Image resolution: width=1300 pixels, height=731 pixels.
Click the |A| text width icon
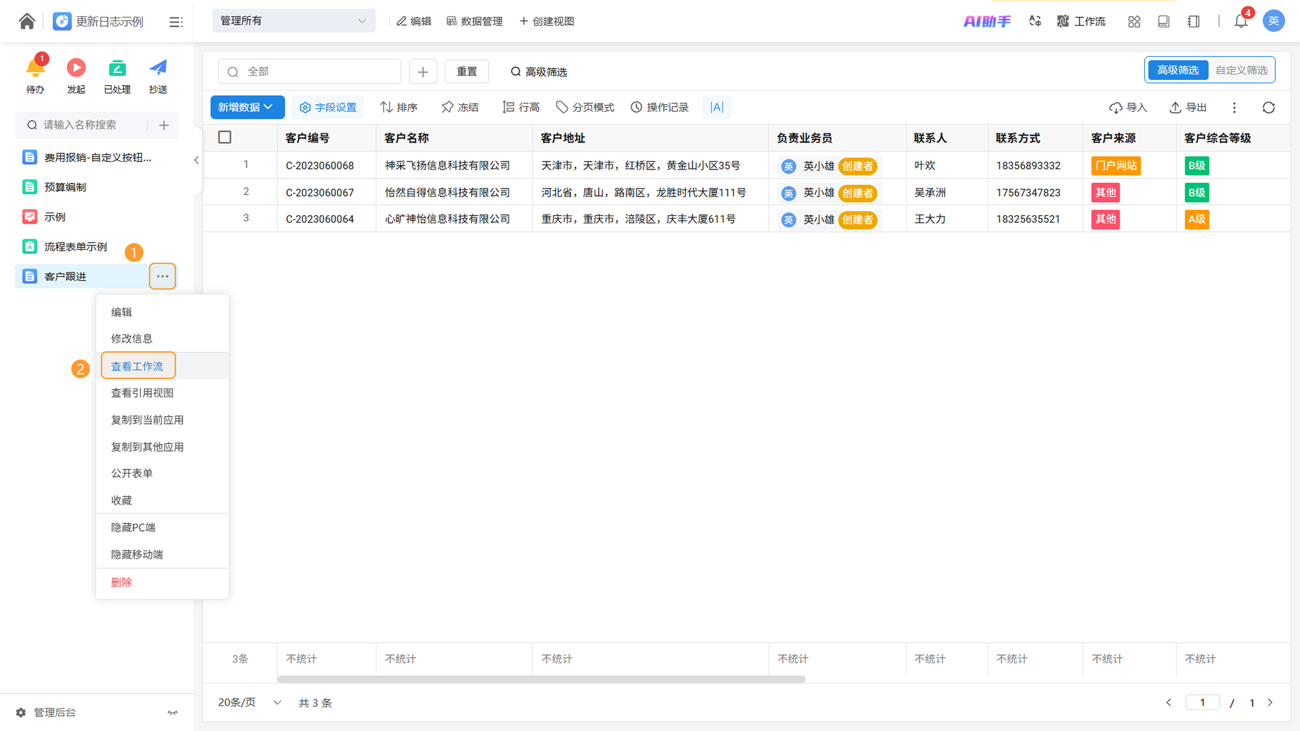coord(717,108)
